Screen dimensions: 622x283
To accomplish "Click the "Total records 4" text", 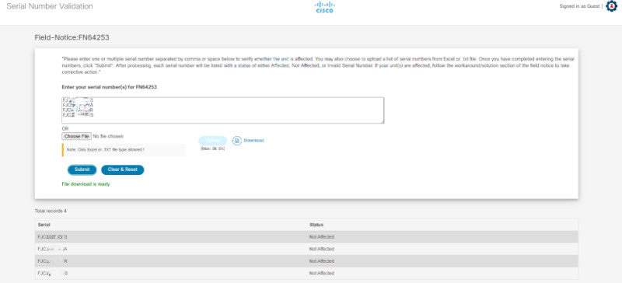I will 51,211.
